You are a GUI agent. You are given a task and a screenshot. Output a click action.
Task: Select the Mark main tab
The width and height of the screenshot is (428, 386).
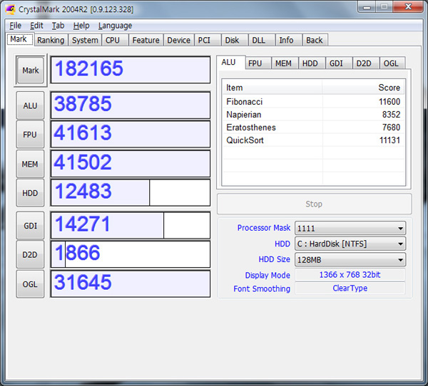20,39
